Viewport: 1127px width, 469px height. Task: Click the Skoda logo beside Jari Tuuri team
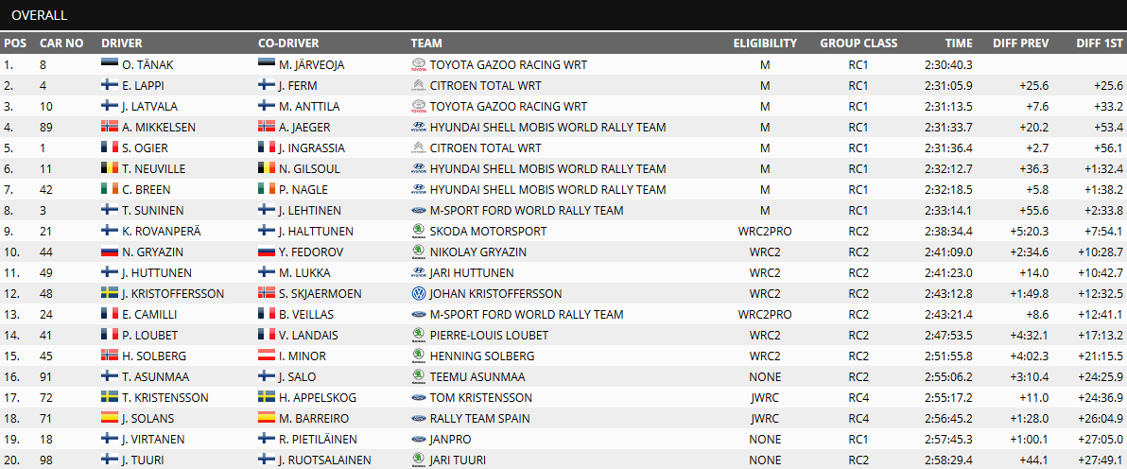click(418, 461)
